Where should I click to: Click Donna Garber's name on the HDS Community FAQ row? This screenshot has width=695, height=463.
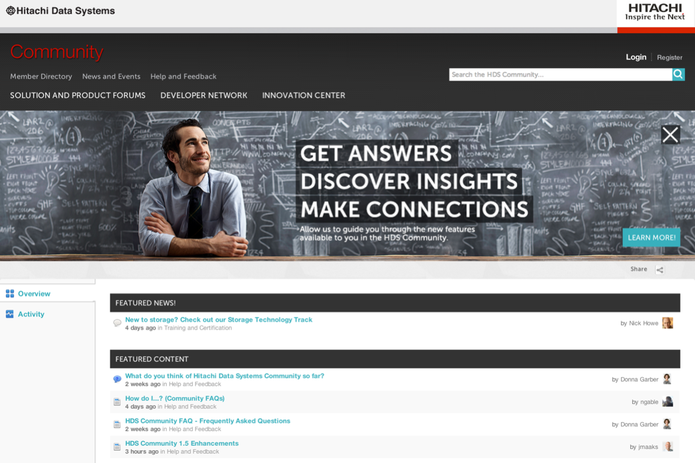tap(639, 425)
